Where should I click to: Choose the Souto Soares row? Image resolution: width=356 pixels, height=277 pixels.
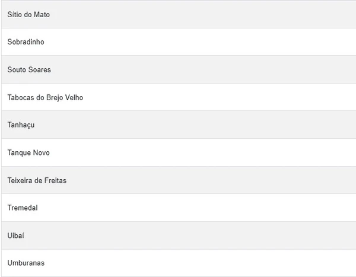click(29, 69)
